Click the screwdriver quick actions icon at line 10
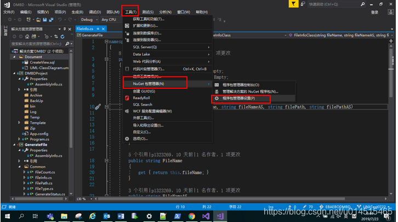Image resolution: width=398 pixels, height=222 pixels. [x=98, y=106]
